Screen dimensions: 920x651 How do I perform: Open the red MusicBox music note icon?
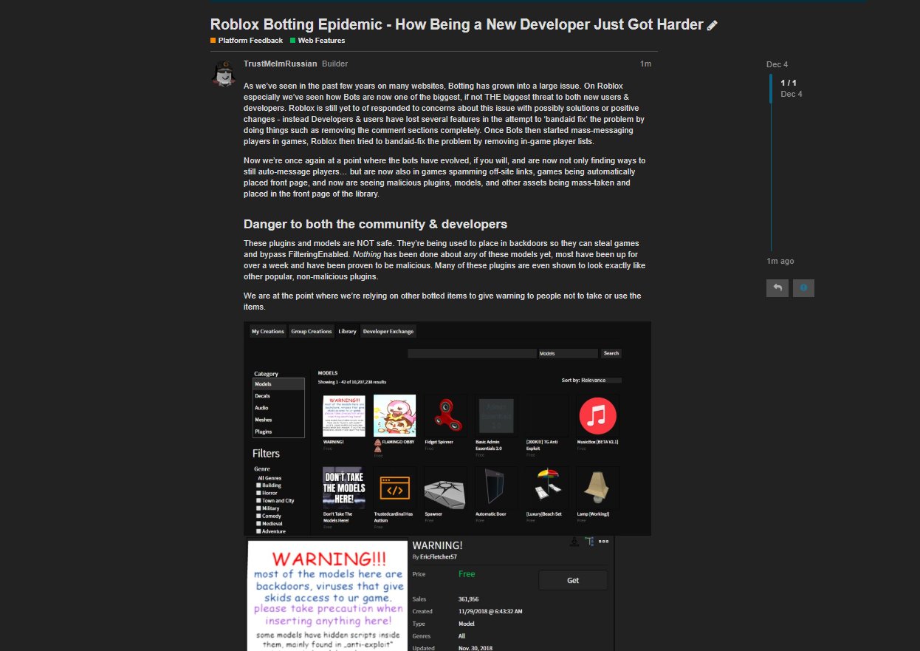click(597, 415)
